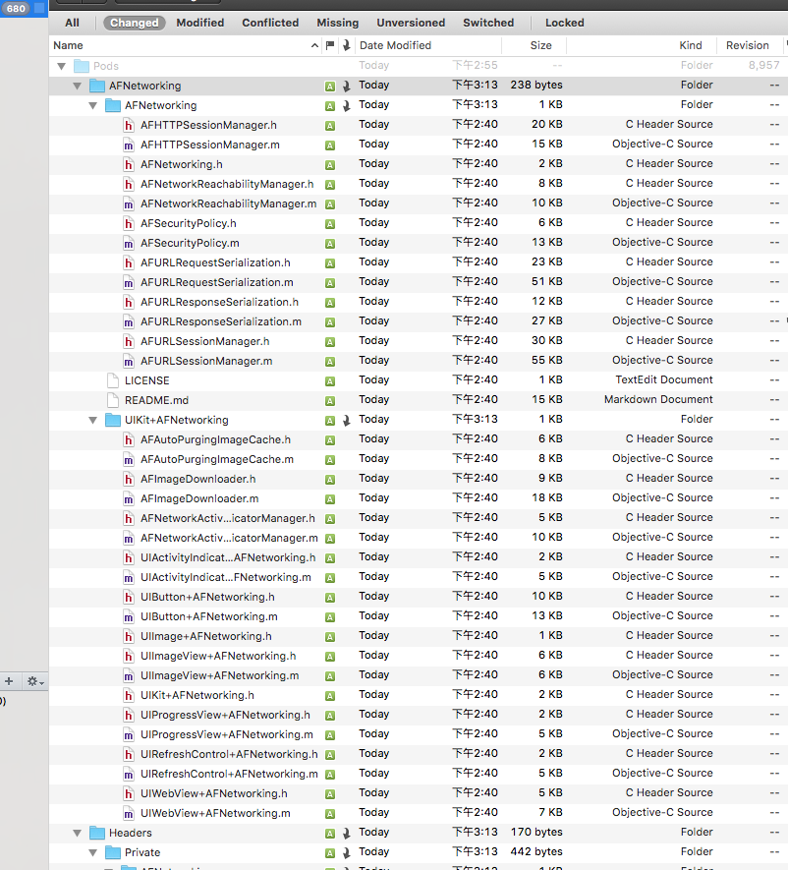
Task: Click the Pods folder icon
Action: tap(82, 66)
